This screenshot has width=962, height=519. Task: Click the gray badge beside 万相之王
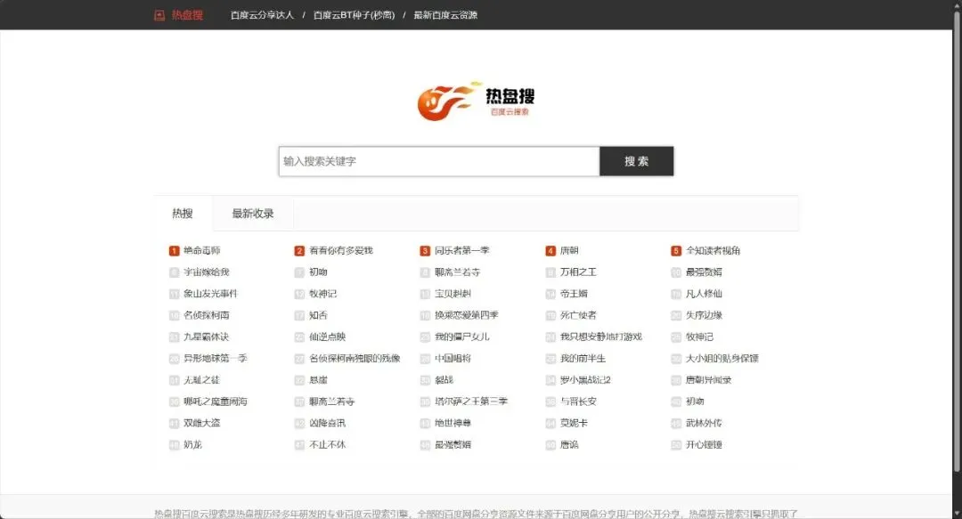pos(550,272)
